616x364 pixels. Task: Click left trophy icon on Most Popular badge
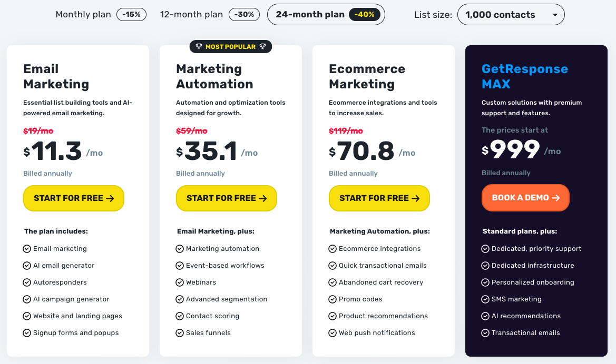(x=199, y=47)
